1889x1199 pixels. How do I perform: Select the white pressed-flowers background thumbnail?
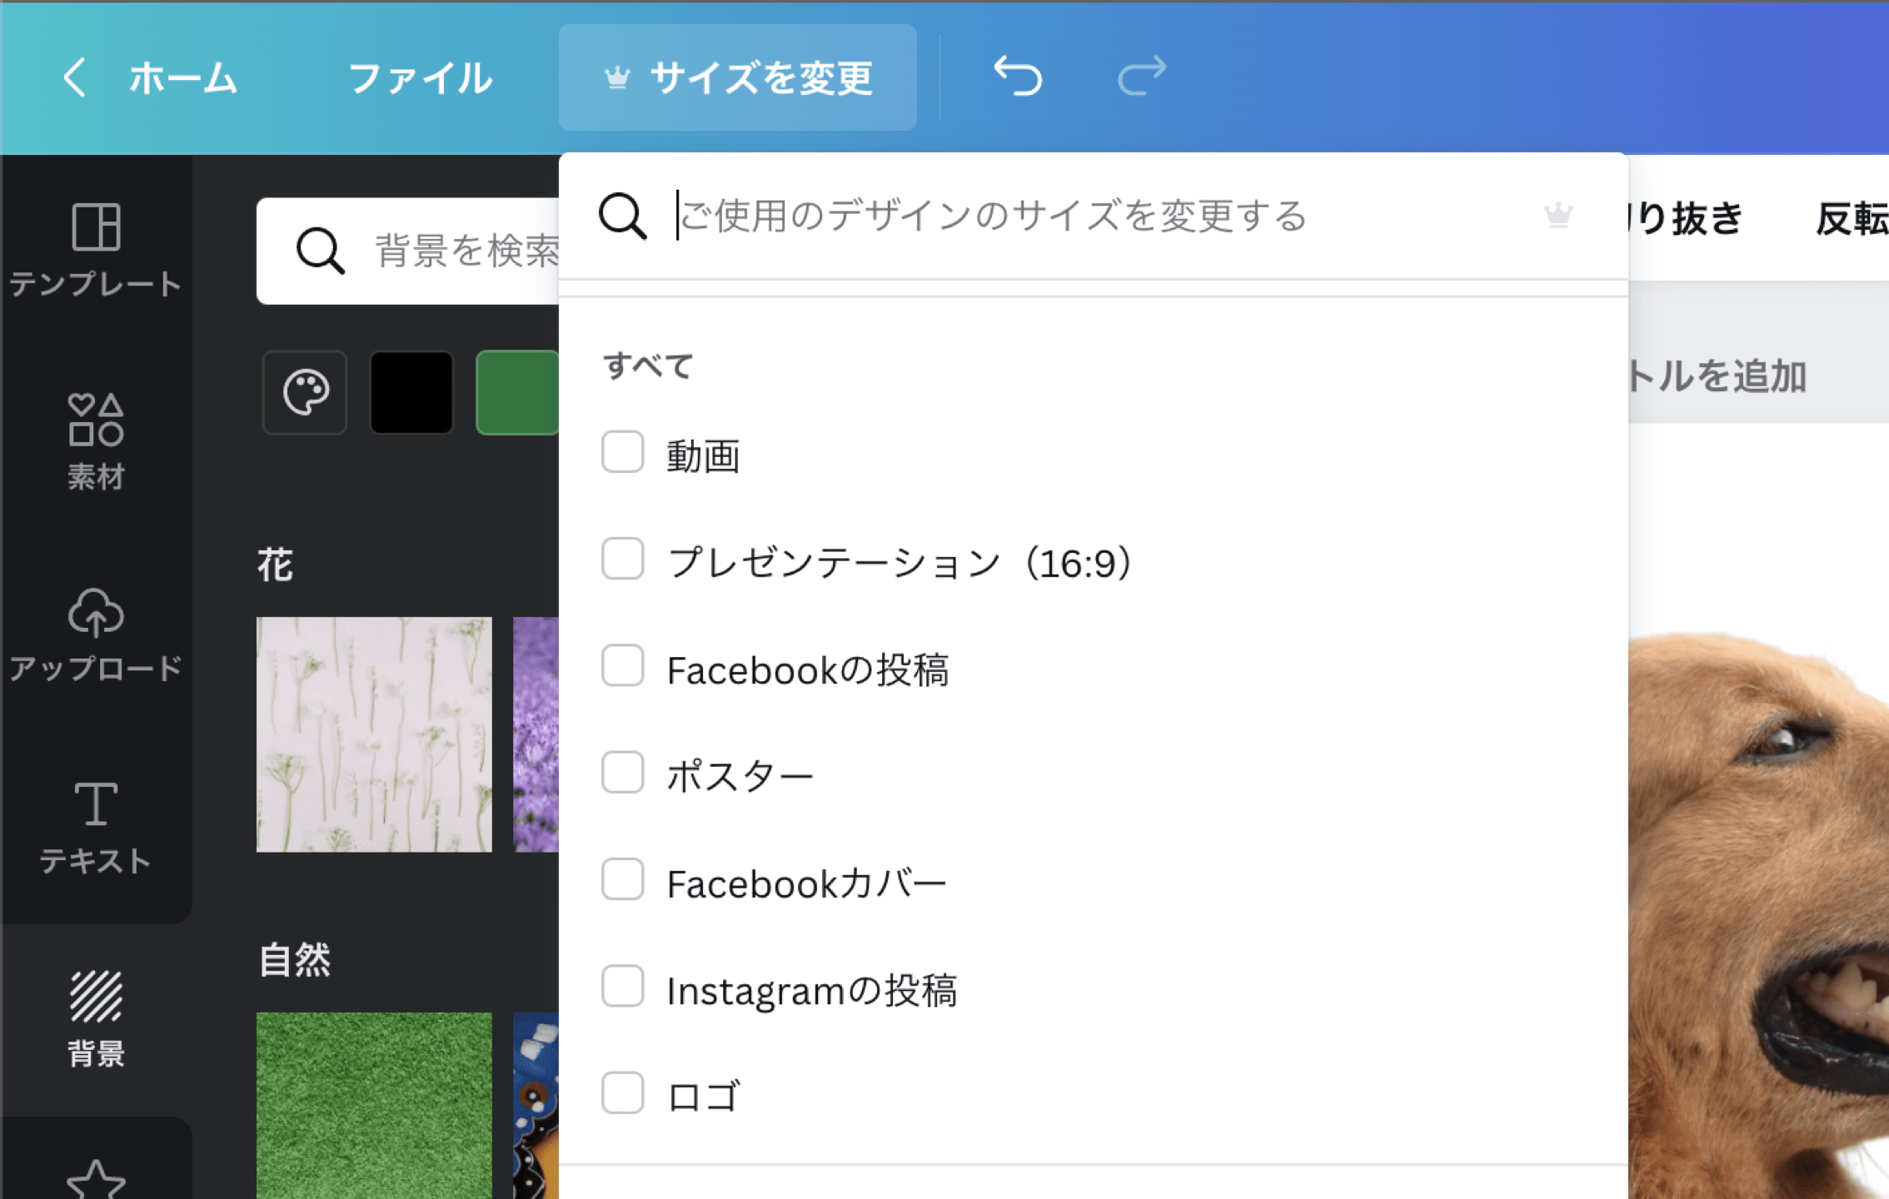click(x=373, y=733)
